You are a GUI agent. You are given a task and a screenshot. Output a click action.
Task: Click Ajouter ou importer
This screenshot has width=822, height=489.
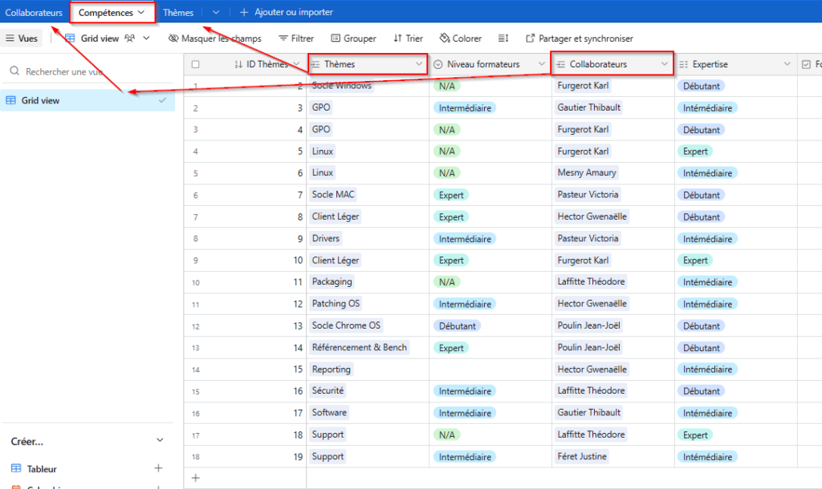[287, 12]
